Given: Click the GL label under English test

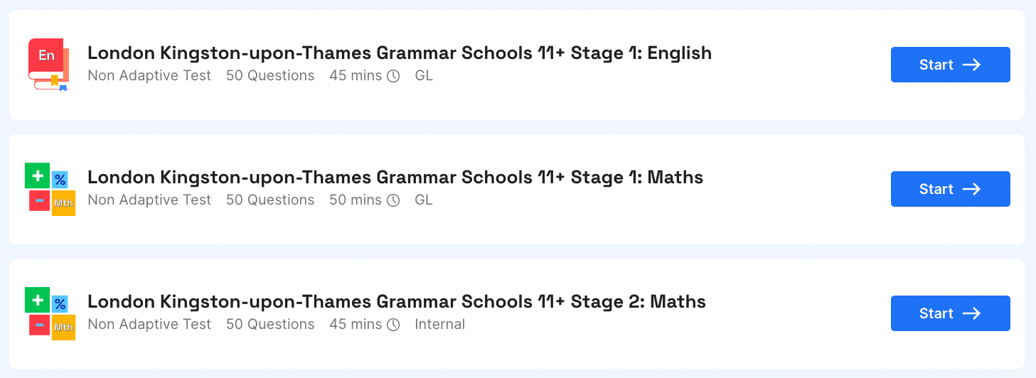Looking at the screenshot, I should pos(424,75).
